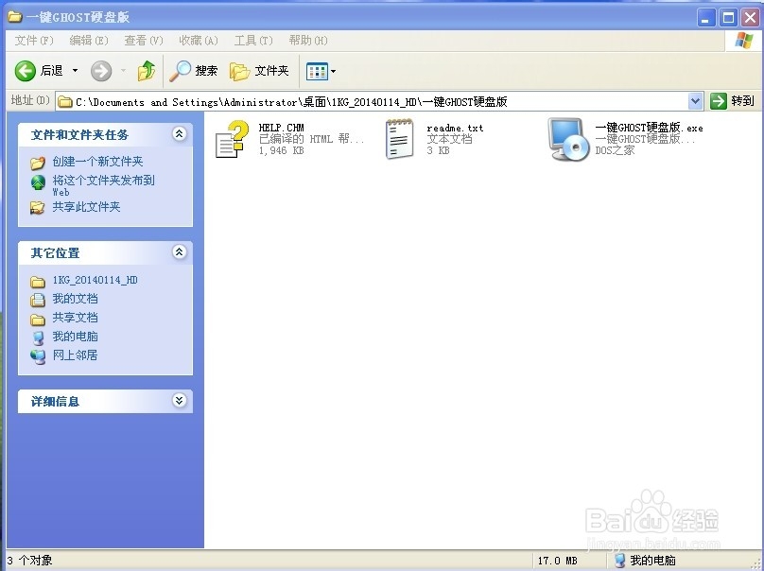Click the green Back arrow button
Viewport: 764px width, 571px height.
point(25,71)
